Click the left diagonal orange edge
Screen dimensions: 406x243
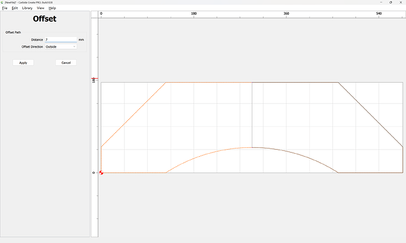133,114
